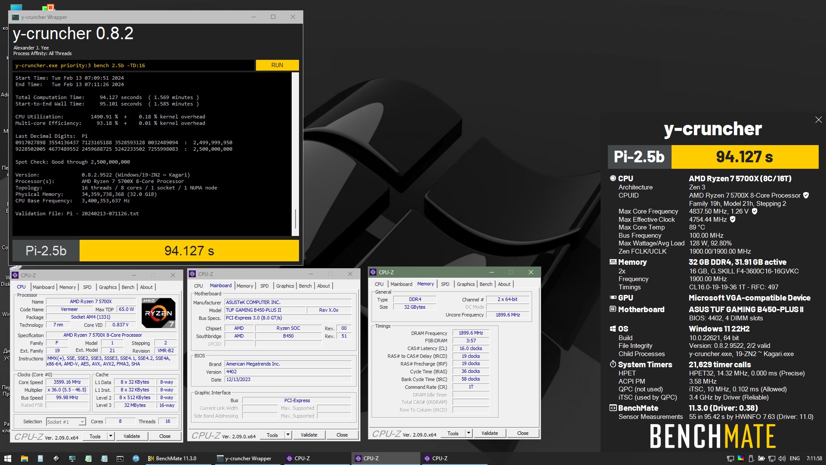Switch to Memory tab in the leftmost CPU-Z window
Screen dimensions: 826x465
pos(68,287)
